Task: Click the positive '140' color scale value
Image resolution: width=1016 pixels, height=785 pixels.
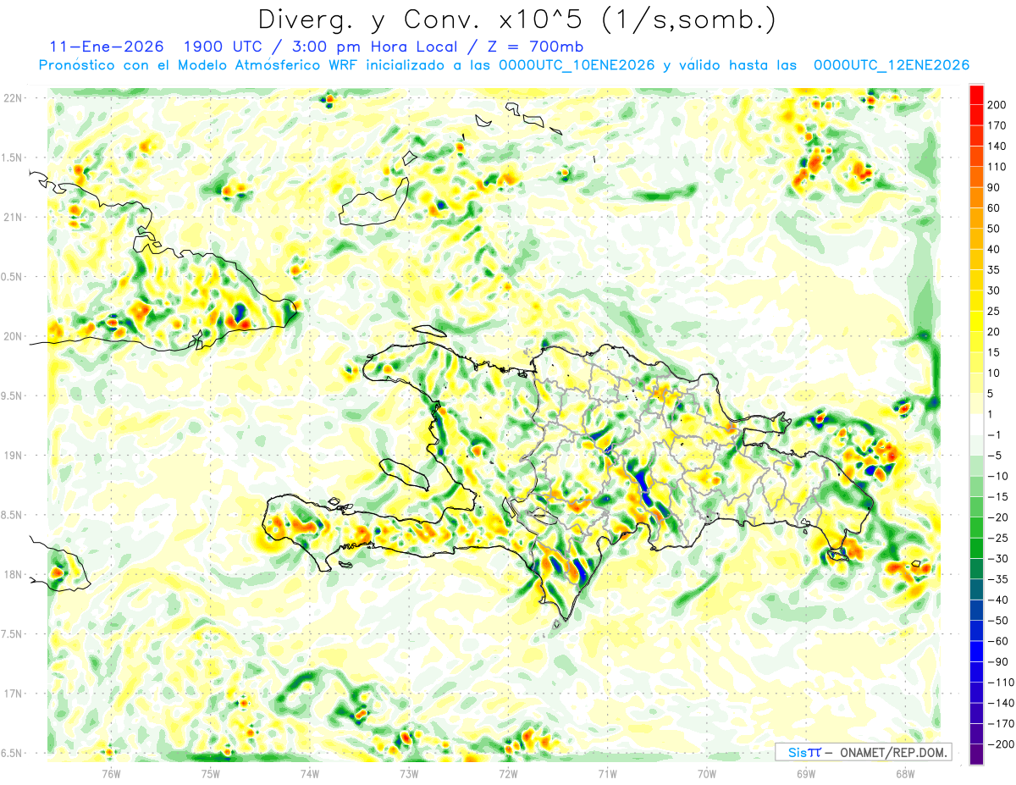Action: (x=997, y=146)
